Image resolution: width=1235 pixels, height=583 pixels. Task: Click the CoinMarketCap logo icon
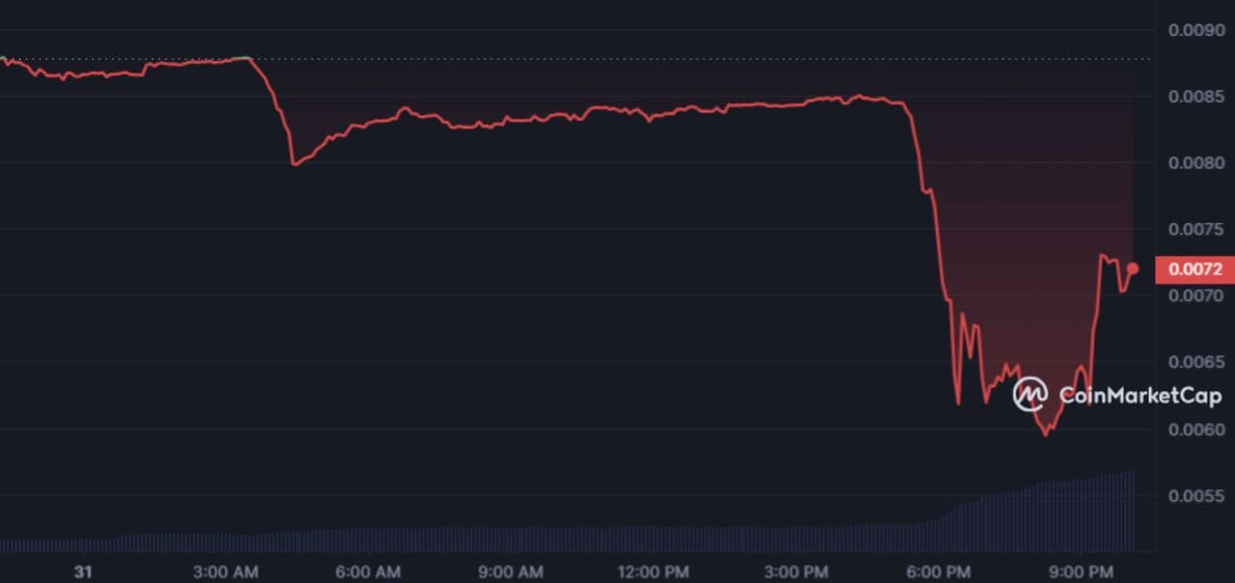pos(1029,394)
